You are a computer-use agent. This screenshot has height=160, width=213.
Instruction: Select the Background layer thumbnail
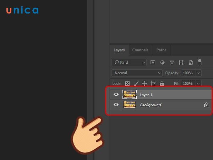click(x=130, y=105)
